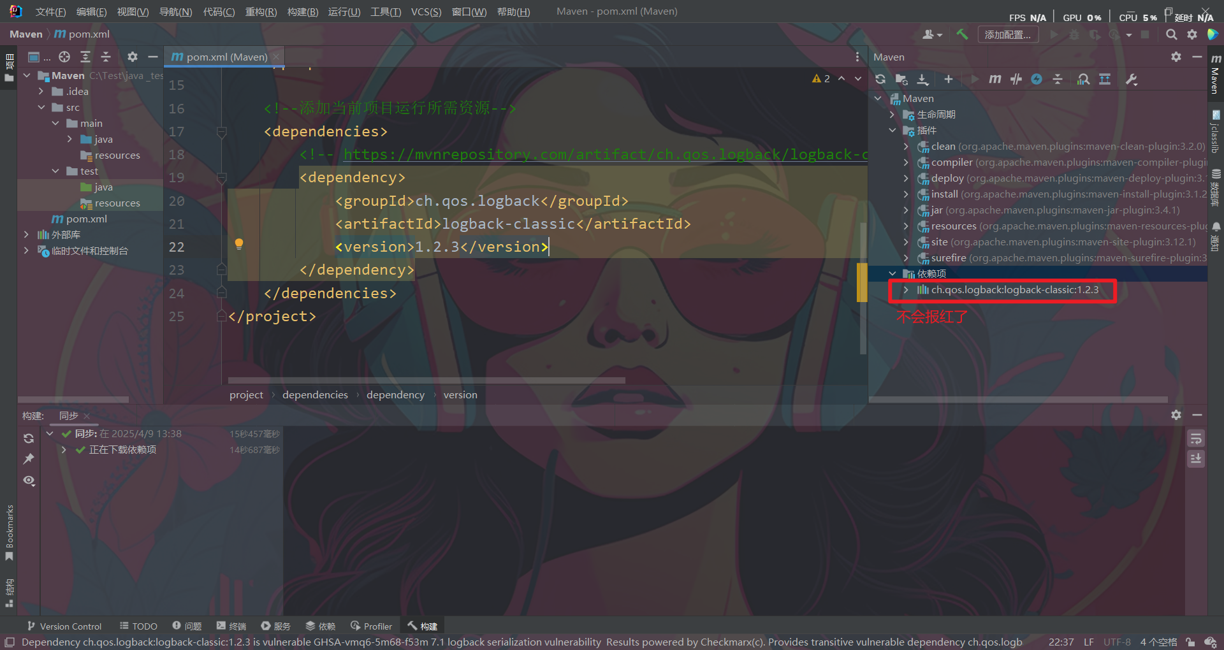
Task: Open VCS(S) menu
Action: (426, 12)
